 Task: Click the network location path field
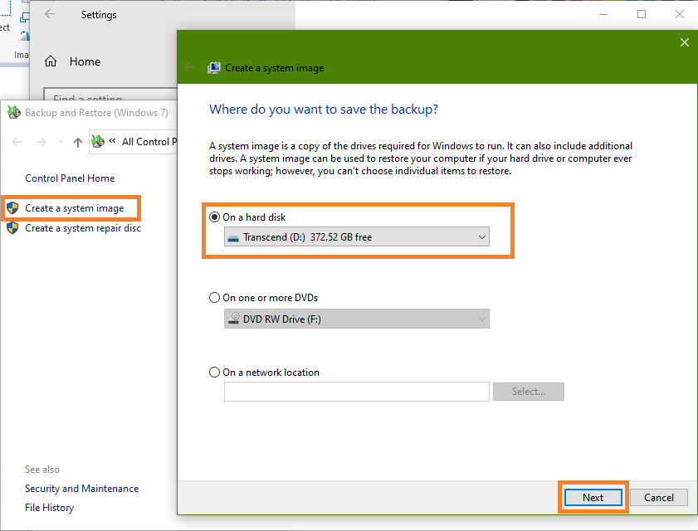(357, 392)
